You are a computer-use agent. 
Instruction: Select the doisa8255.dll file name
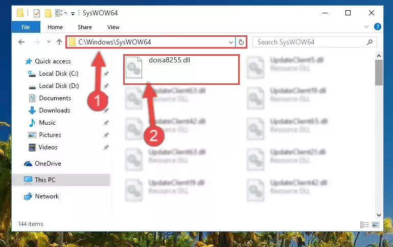(170, 60)
